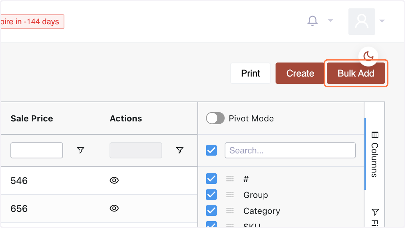
Task: Focus the Sale Price filter input
Action: pyautogui.click(x=36, y=150)
